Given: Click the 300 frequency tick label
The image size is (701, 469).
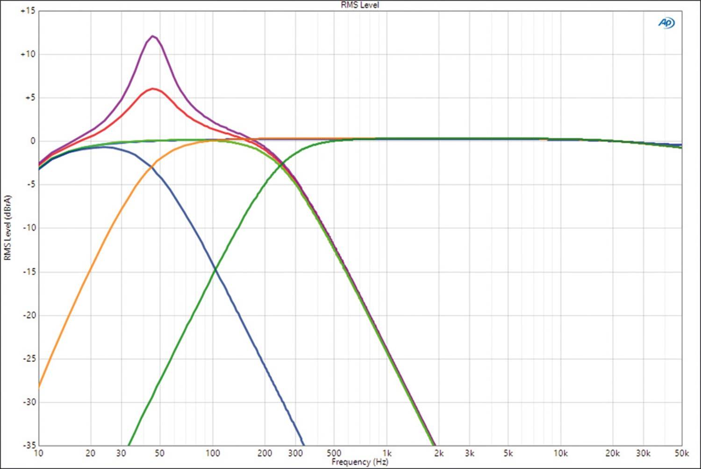Looking at the screenshot, I should (295, 453).
